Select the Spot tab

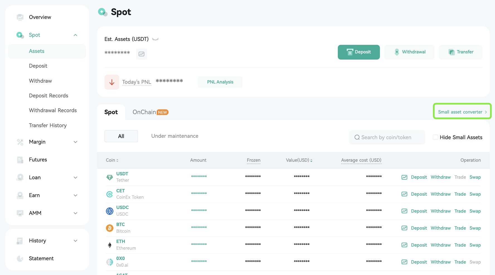coord(111,112)
